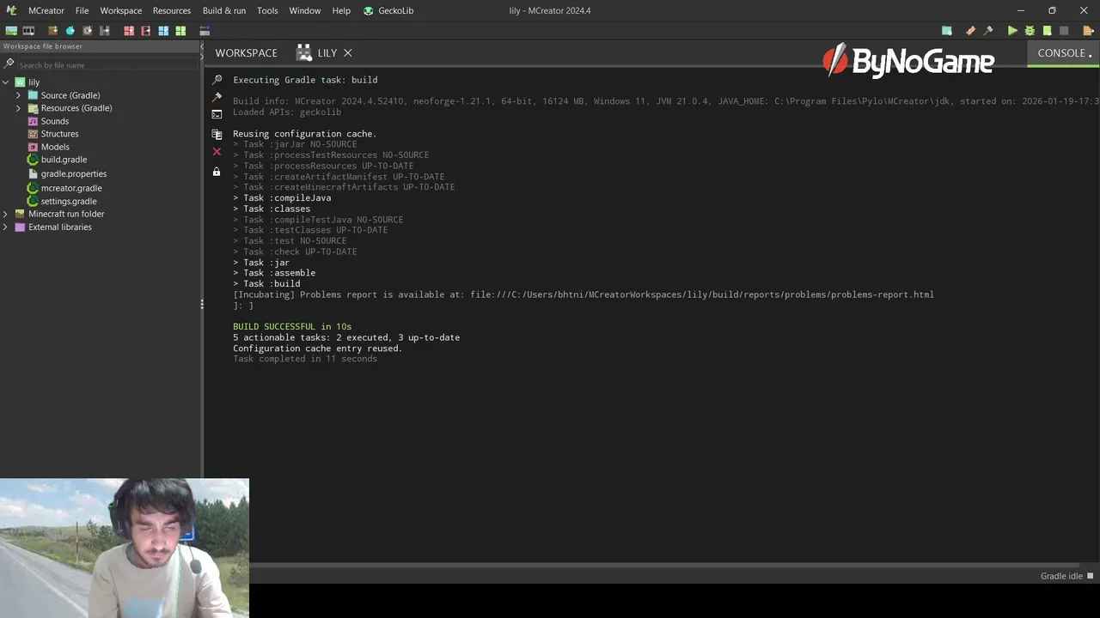
Task: Click the import entity texture icon
Action: pos(88,31)
